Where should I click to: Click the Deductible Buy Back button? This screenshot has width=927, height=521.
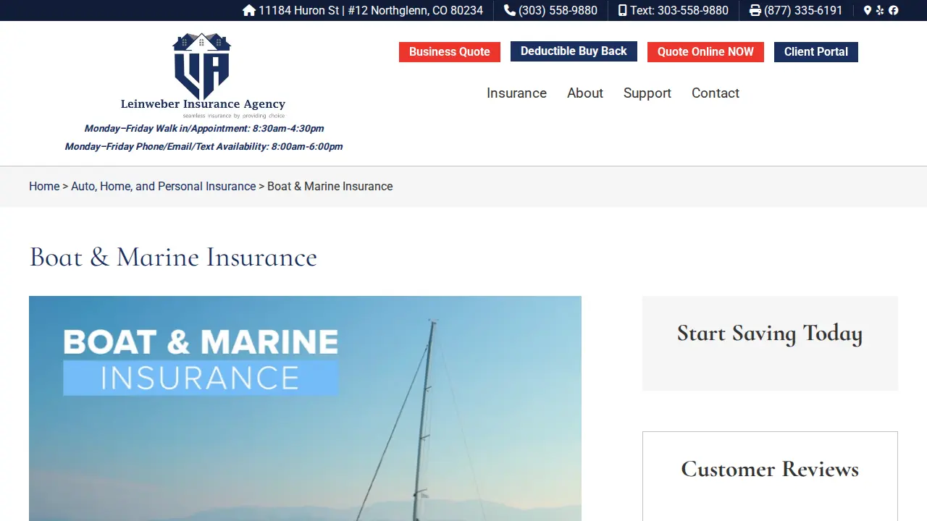click(574, 51)
